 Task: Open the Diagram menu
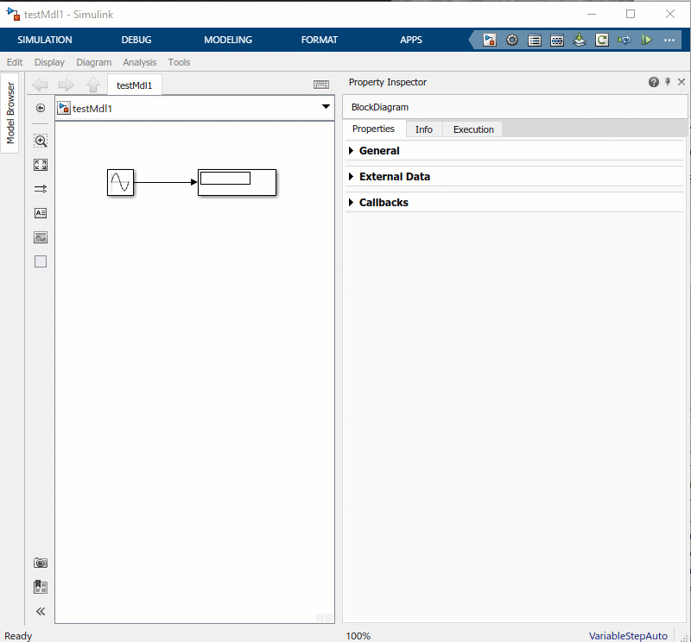[93, 62]
